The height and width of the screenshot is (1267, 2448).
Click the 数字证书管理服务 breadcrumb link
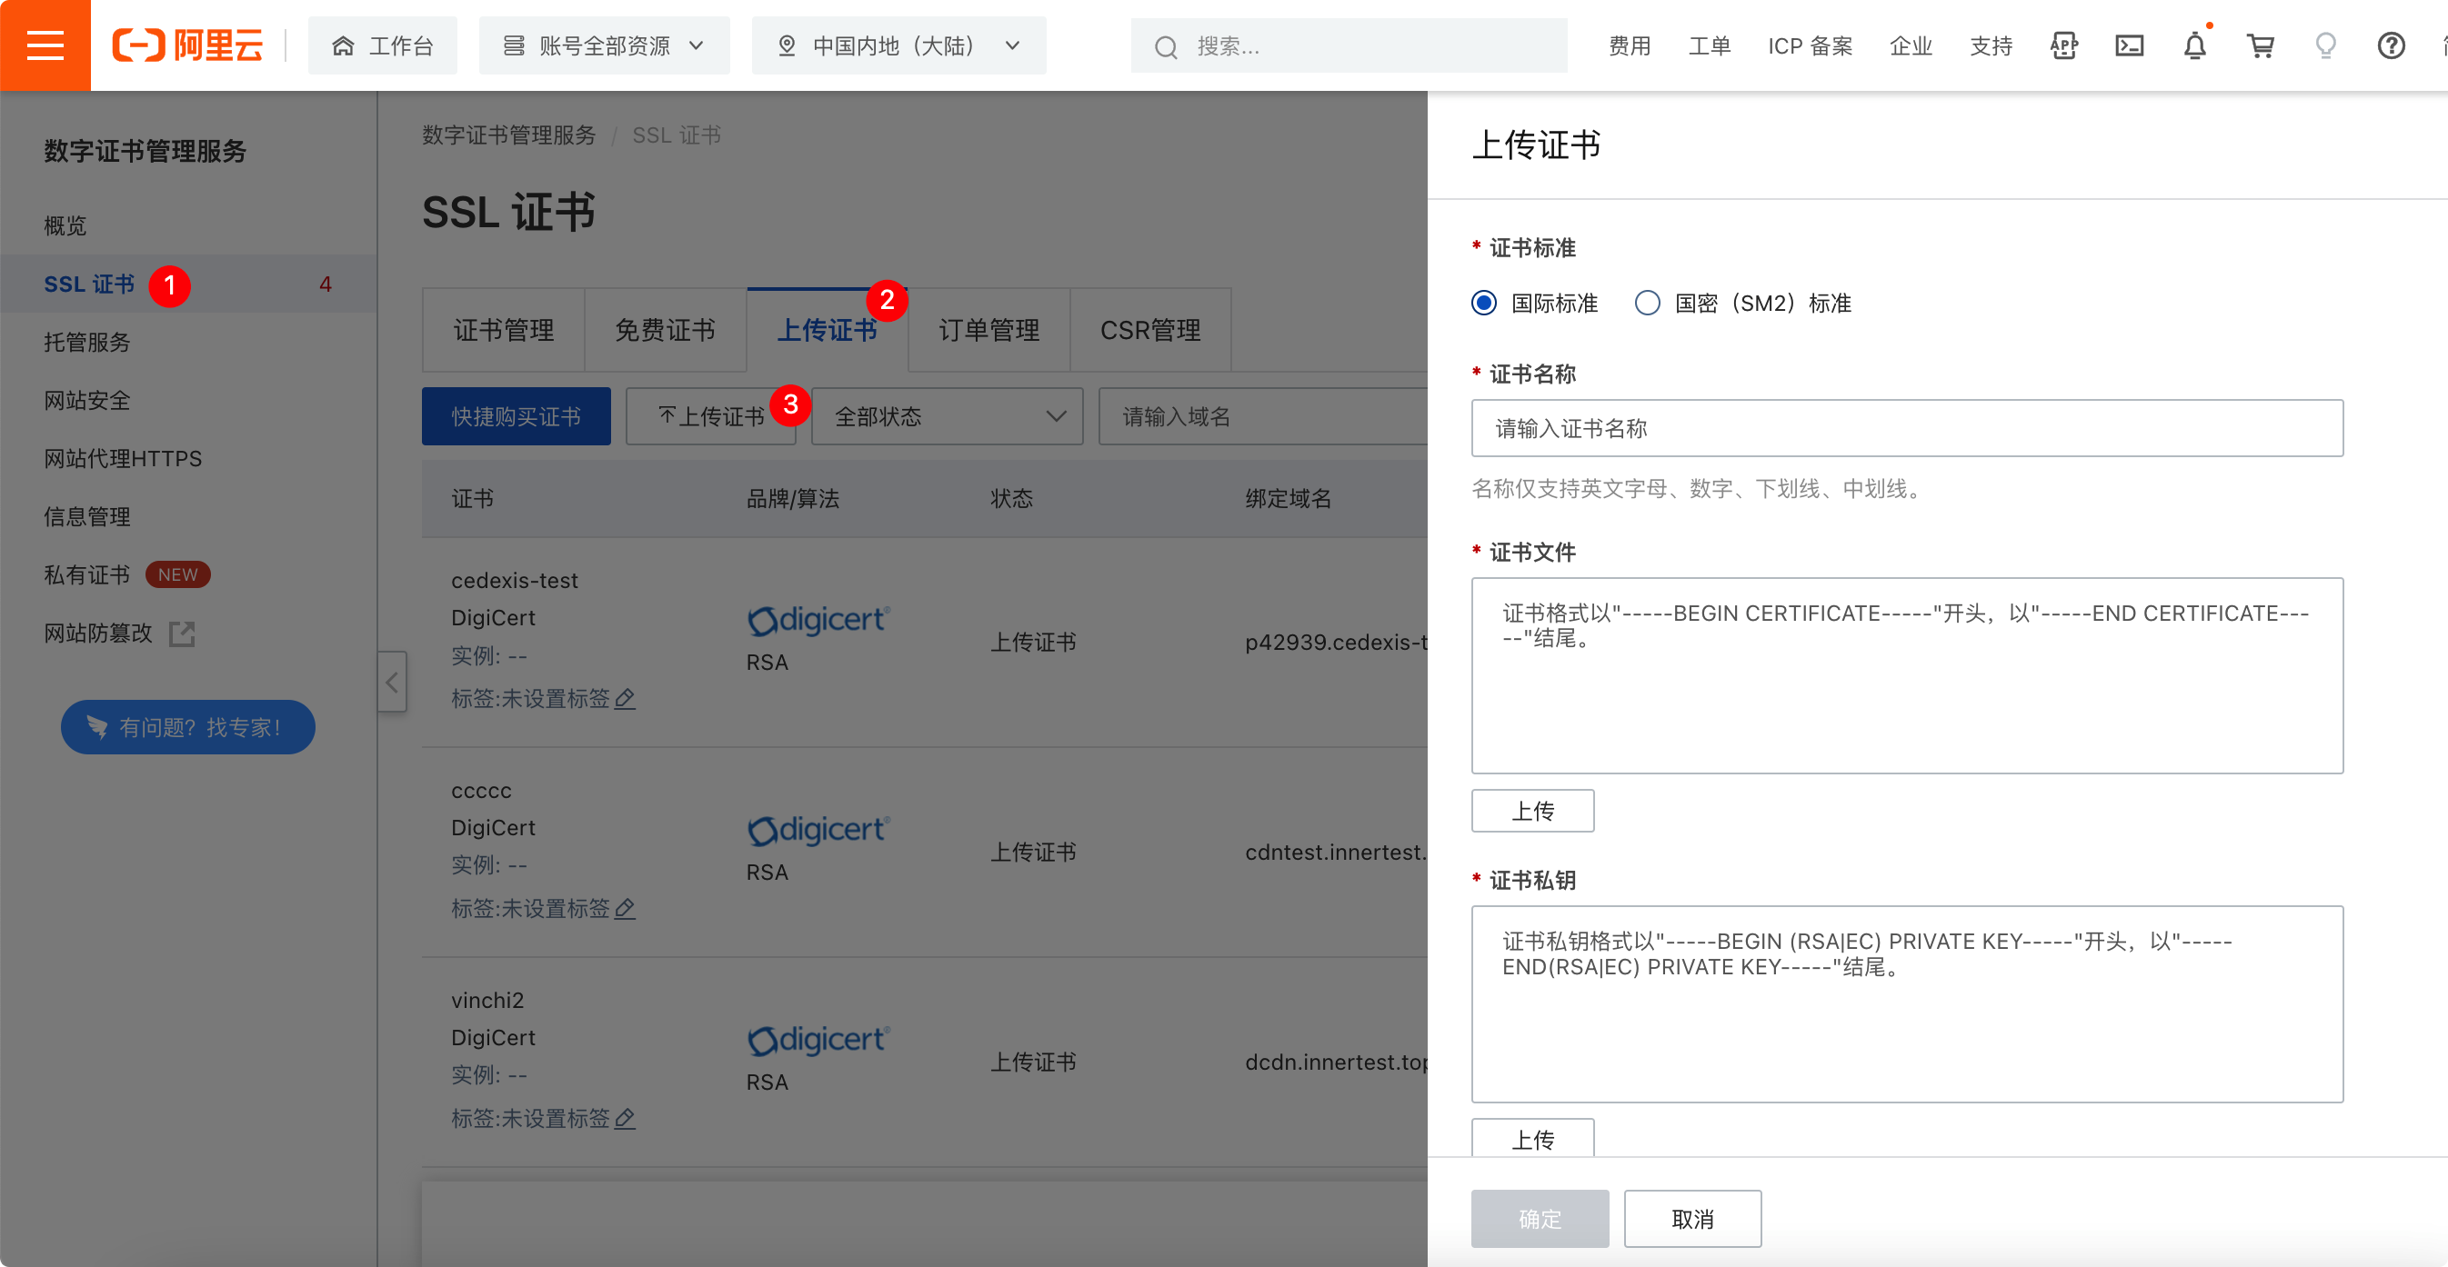(508, 135)
